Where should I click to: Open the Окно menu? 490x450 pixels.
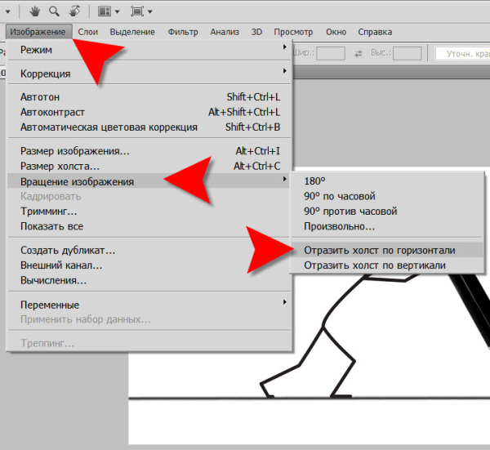point(336,32)
